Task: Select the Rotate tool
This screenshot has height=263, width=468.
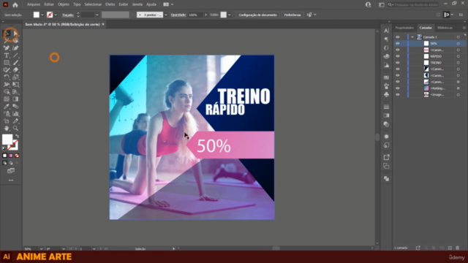Action: [x=7, y=77]
